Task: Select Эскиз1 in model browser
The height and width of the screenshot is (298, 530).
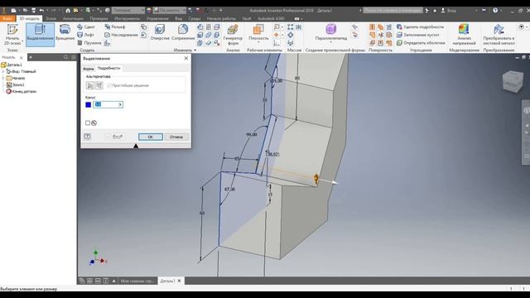Action: point(16,84)
